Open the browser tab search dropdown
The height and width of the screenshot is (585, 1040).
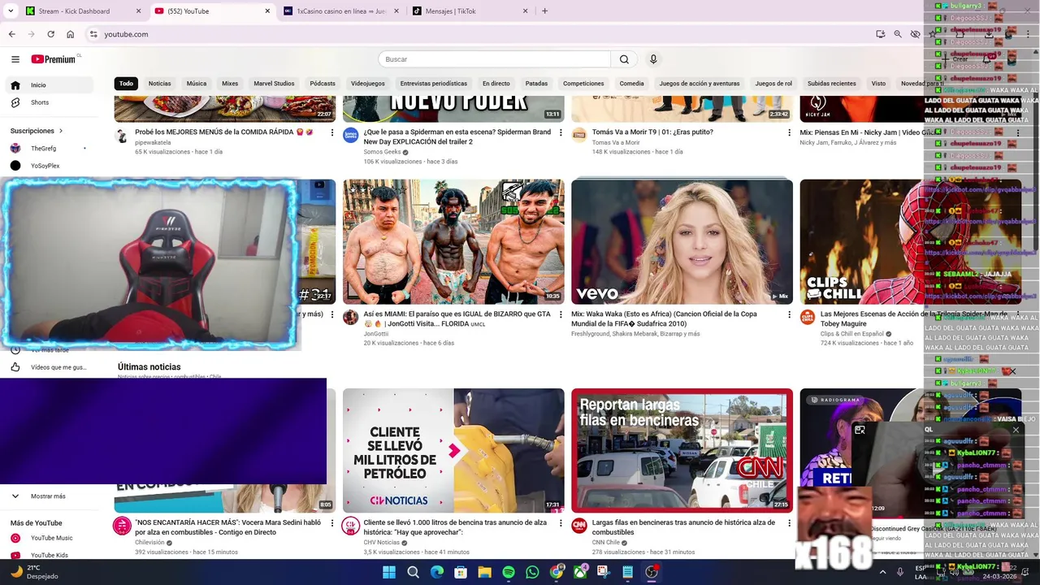tap(11, 11)
